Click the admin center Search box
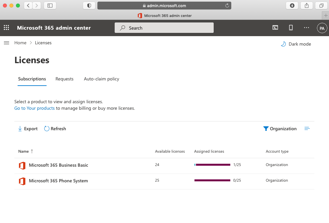Viewport: 329px width, 223px height. (164, 28)
